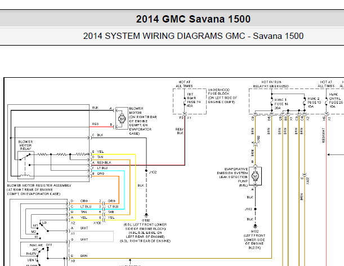Click the F2 terminal label under fuse block
The width and height of the screenshot is (344, 266).
pyautogui.click(x=181, y=118)
